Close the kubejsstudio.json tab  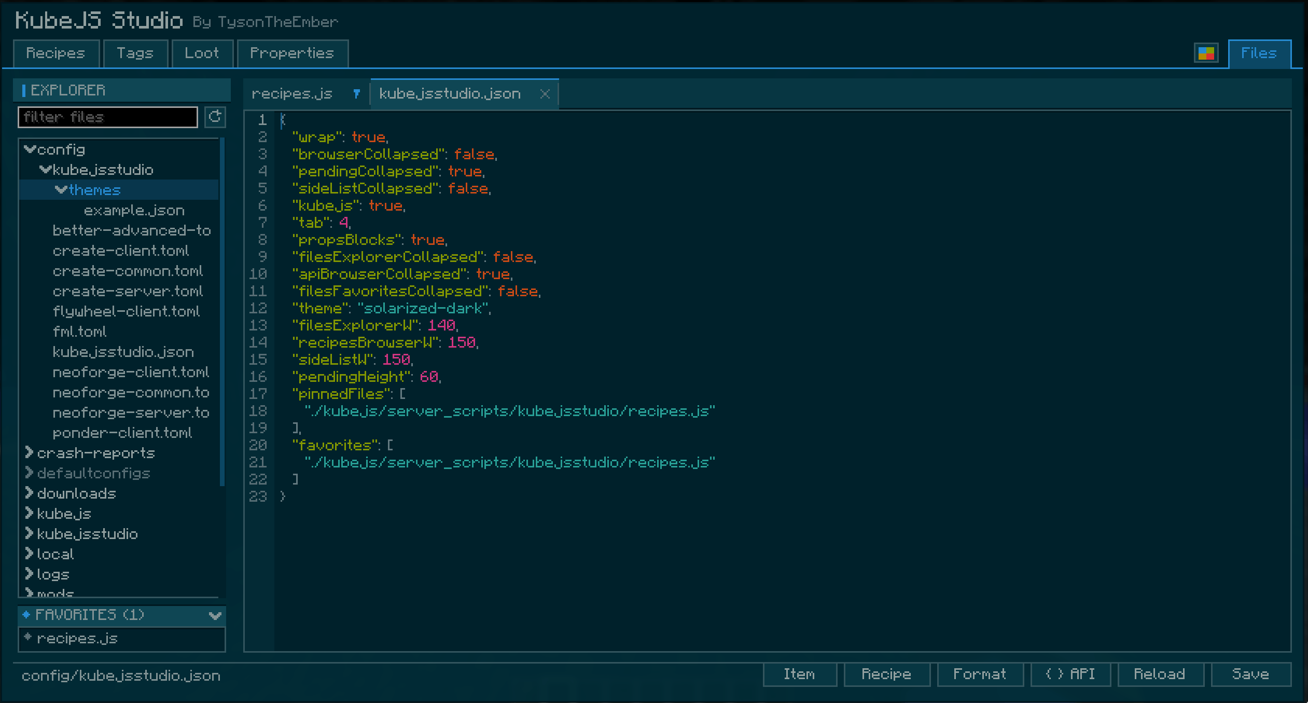tap(545, 94)
